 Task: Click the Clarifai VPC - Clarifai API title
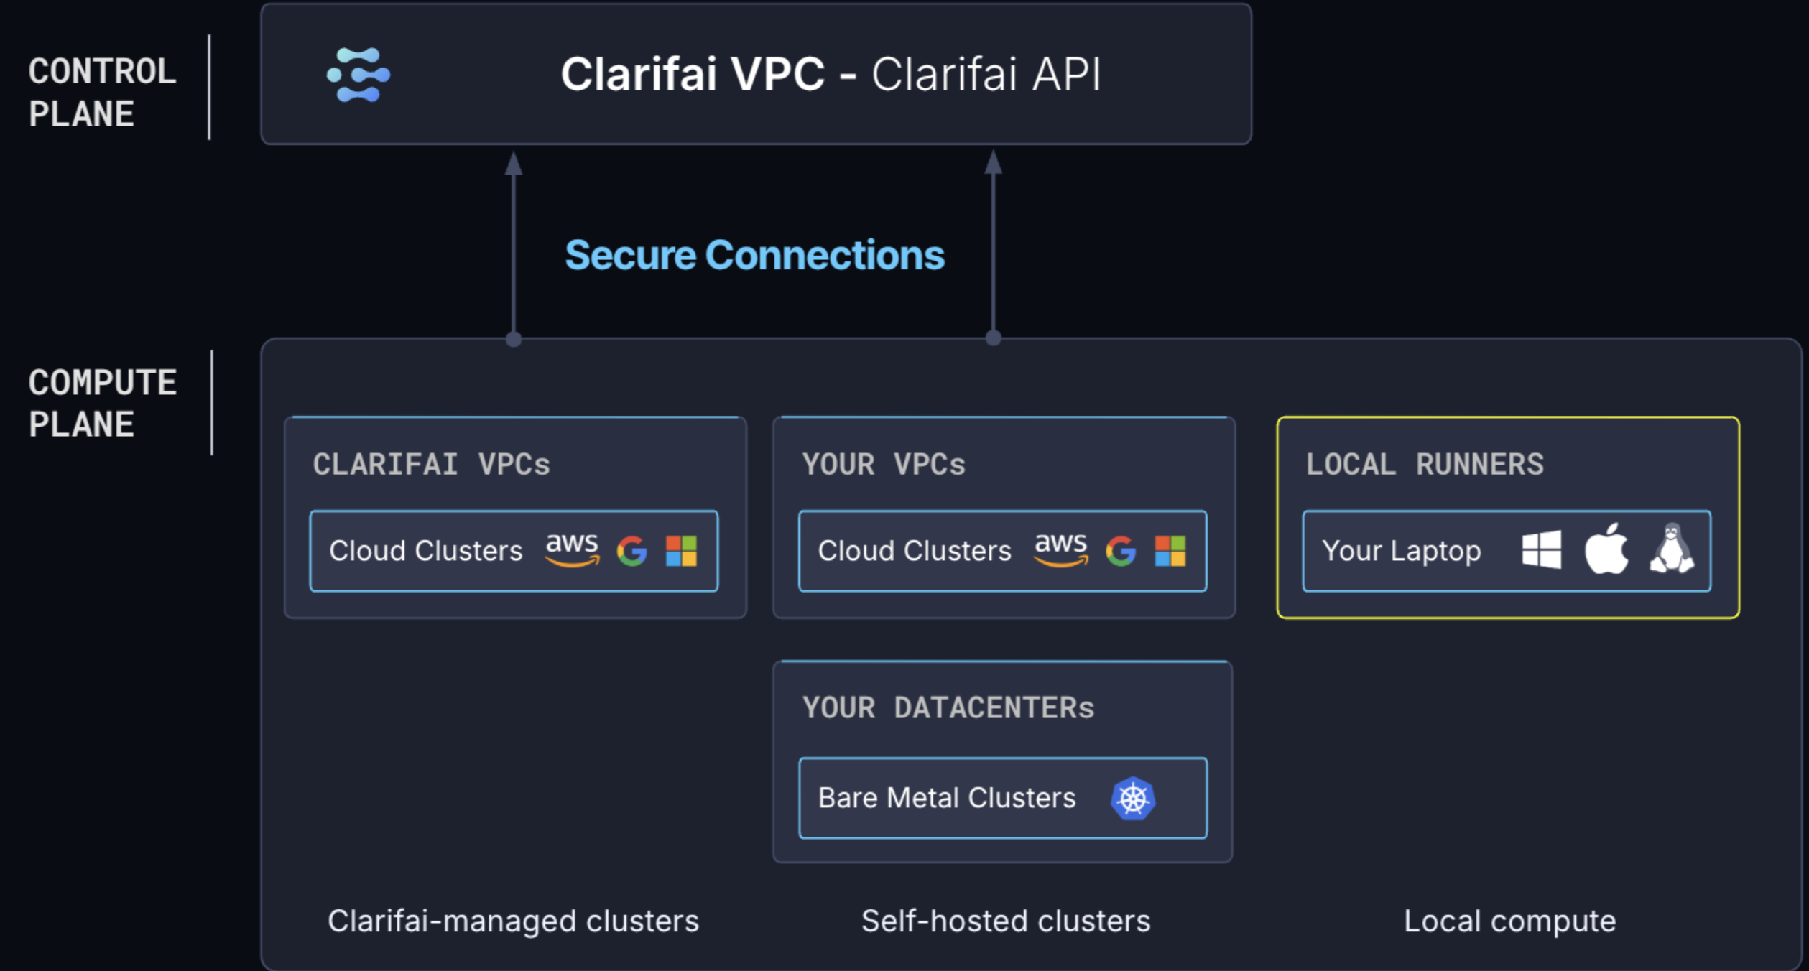coord(831,75)
